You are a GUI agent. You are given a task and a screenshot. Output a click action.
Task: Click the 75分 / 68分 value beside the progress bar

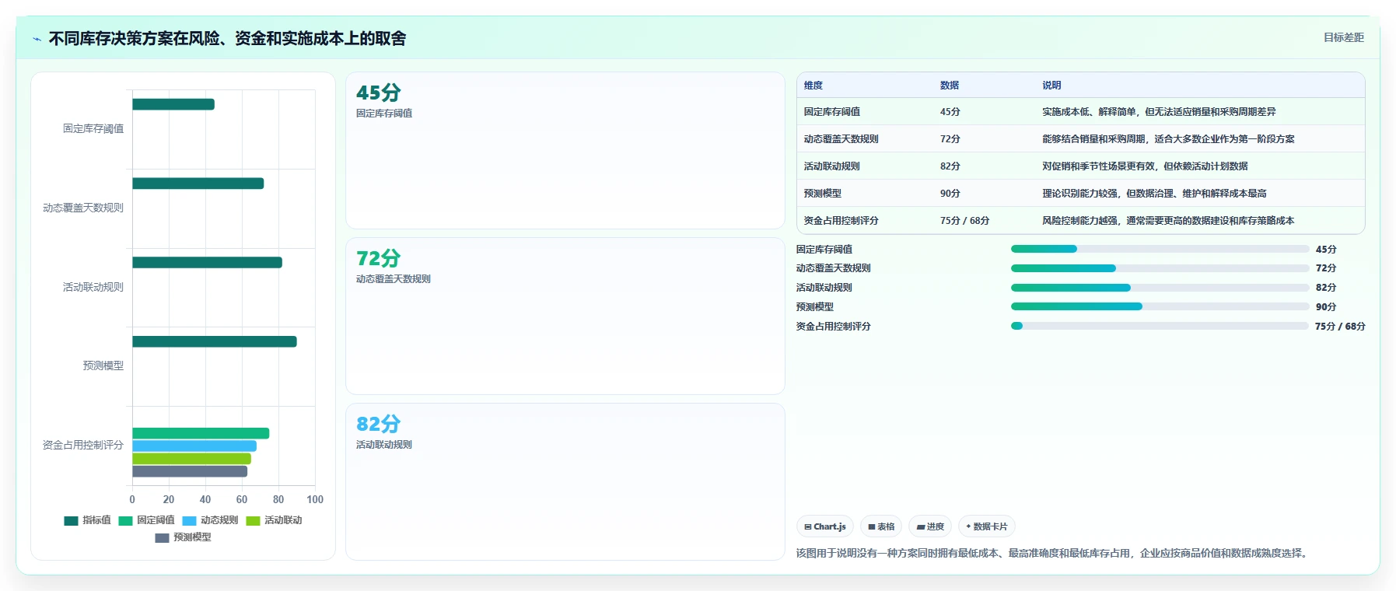click(x=1340, y=327)
